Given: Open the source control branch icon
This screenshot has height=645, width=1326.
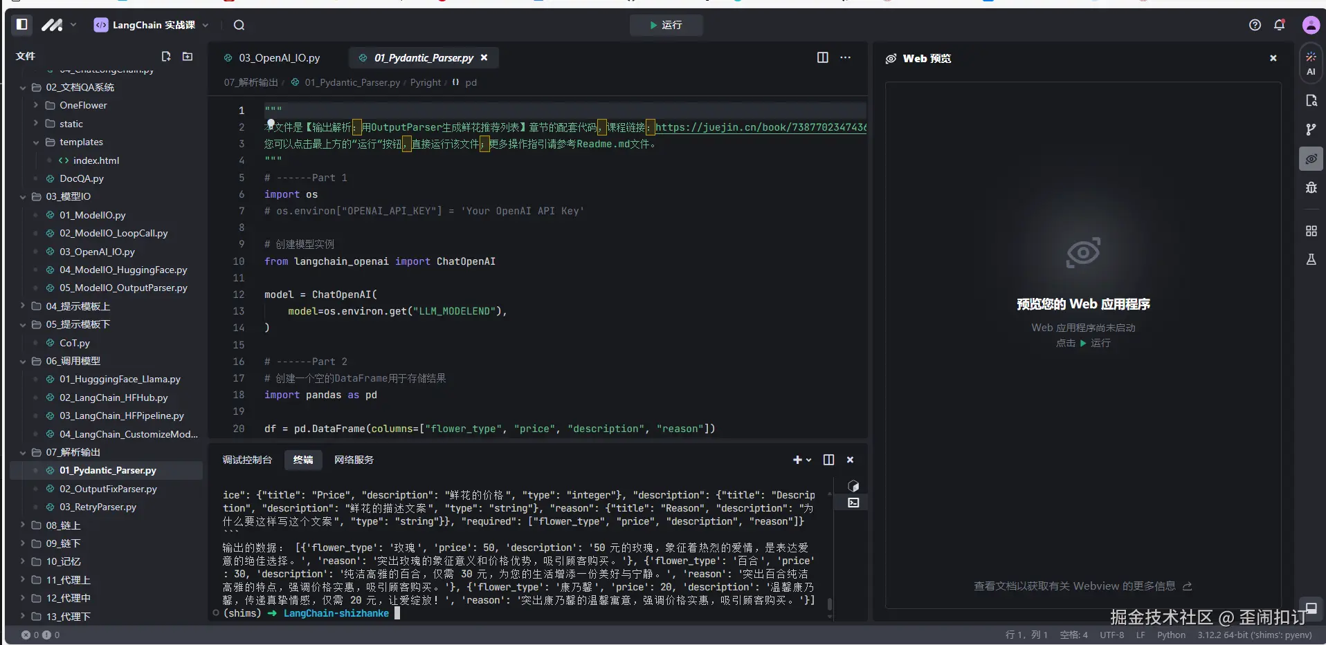Looking at the screenshot, I should tap(1311, 129).
